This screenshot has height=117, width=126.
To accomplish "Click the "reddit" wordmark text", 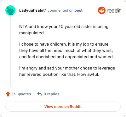I will [114, 10].
